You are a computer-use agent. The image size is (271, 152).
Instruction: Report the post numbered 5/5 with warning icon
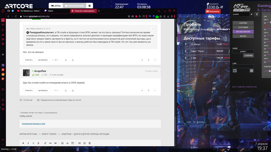click(73, 60)
